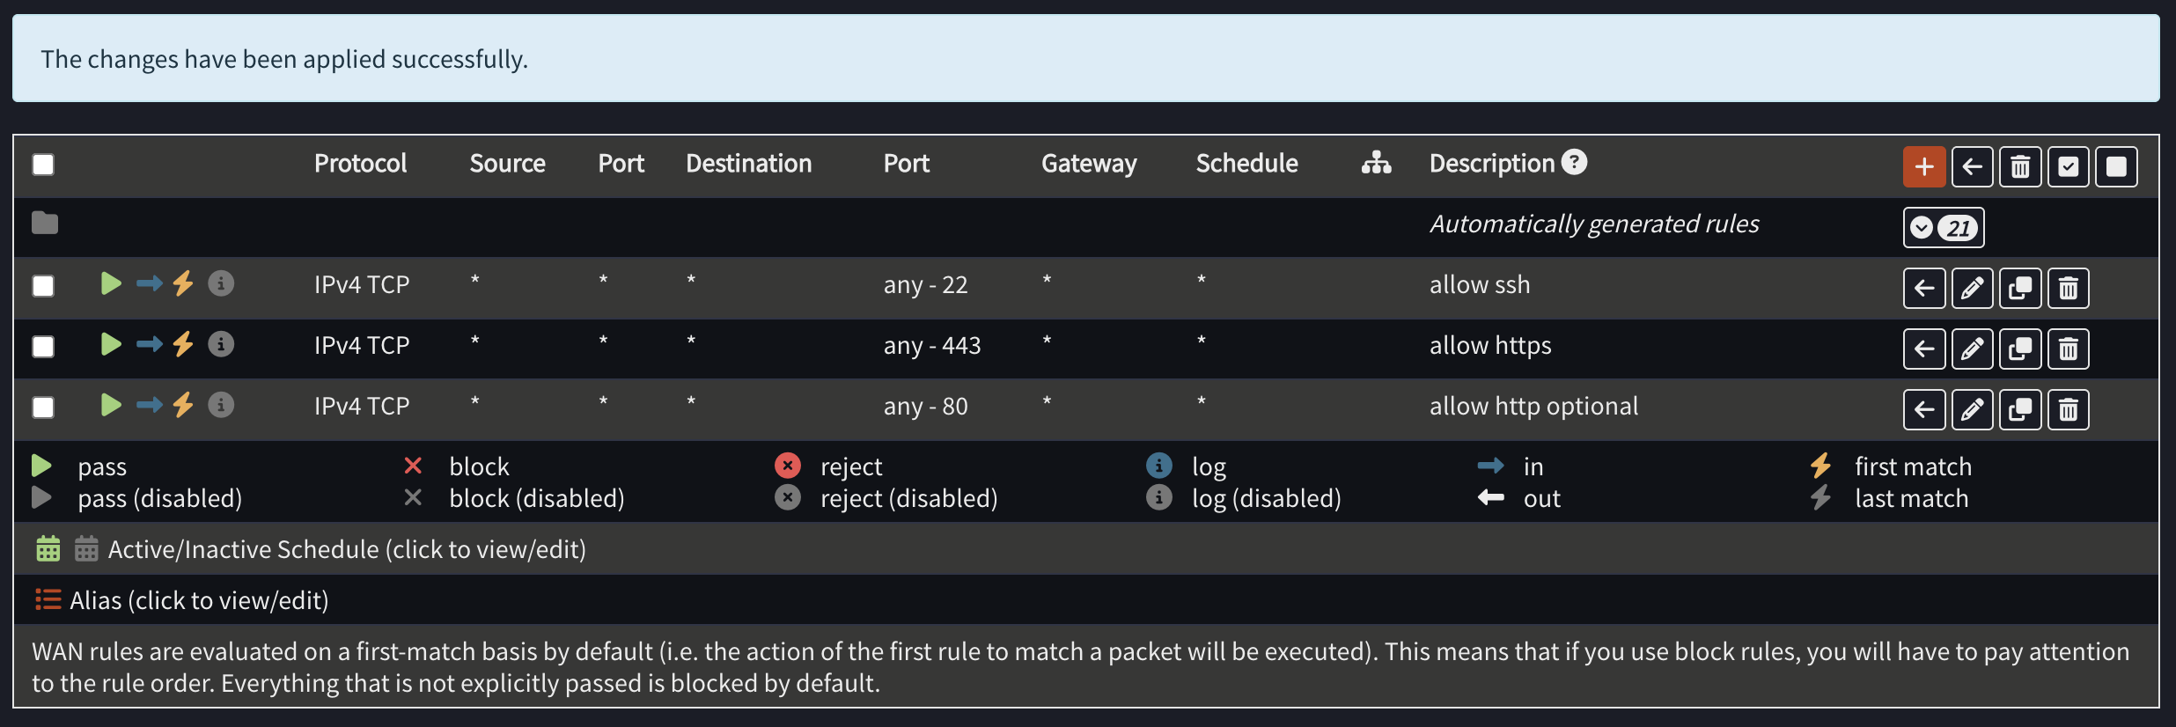This screenshot has width=2176, height=727.
Task: Show details of the allow ssh rule
Action: pos(220,283)
